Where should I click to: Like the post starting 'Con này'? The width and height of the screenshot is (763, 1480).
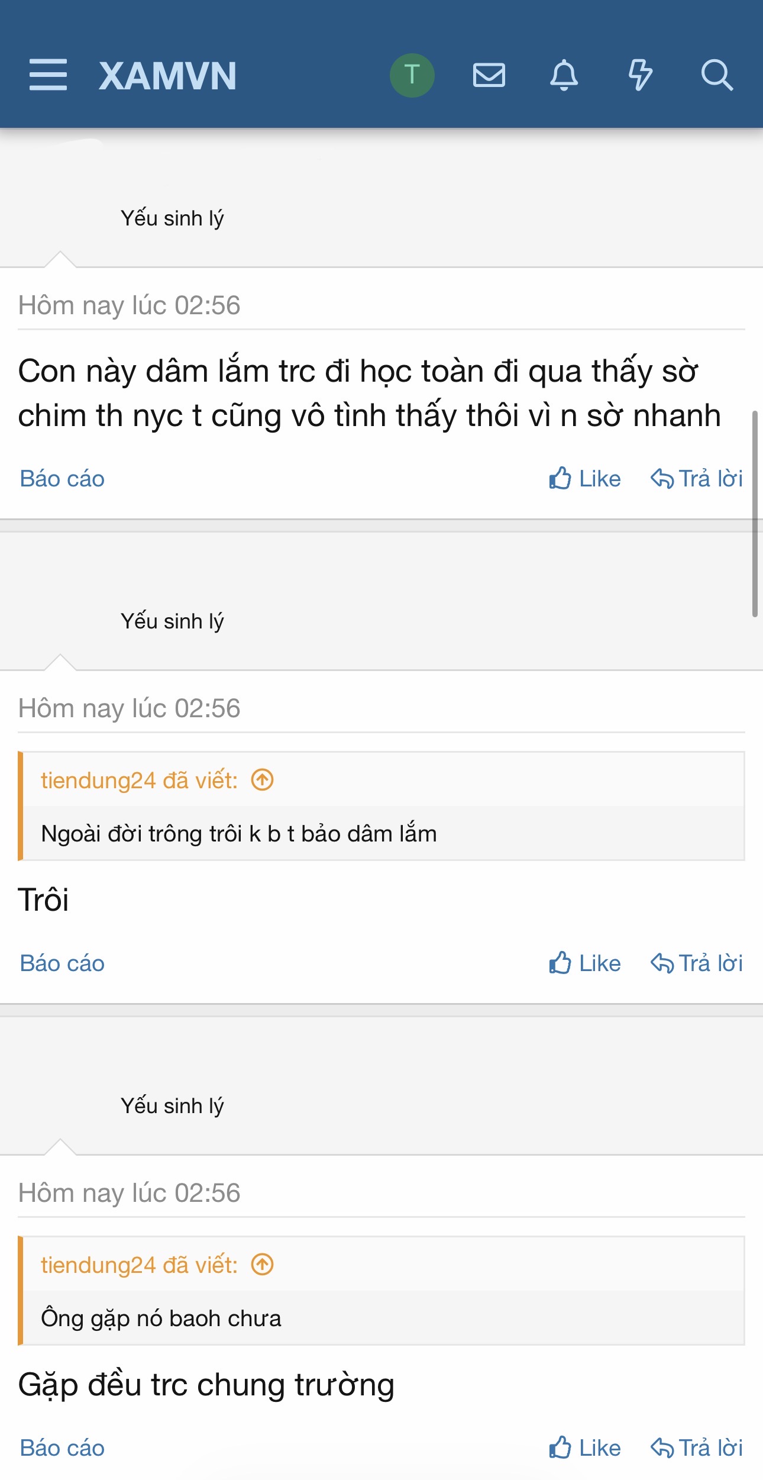584,479
